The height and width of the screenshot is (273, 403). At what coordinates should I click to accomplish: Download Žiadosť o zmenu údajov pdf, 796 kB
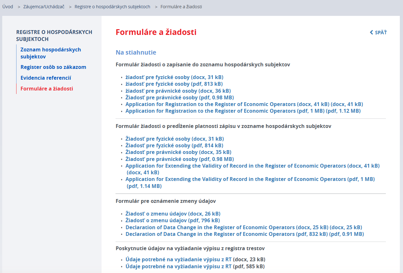pyautogui.click(x=173, y=220)
